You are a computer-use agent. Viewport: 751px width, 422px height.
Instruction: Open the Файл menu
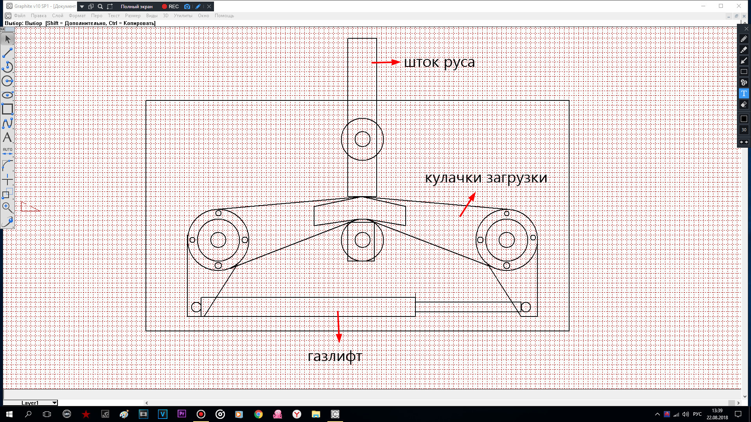point(20,16)
